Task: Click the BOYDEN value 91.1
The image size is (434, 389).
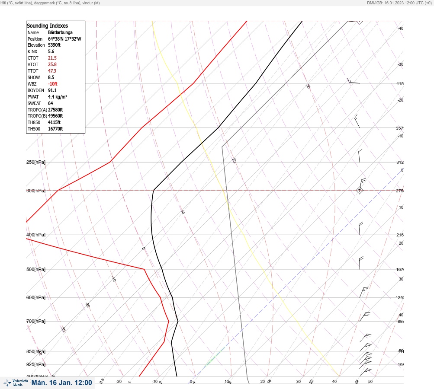Action: click(x=52, y=90)
